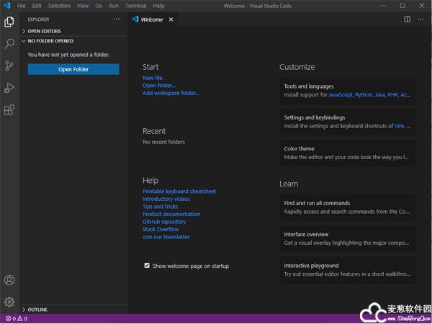Click the Vim keybindings link
This screenshot has height=324, width=432.
(x=399, y=126)
